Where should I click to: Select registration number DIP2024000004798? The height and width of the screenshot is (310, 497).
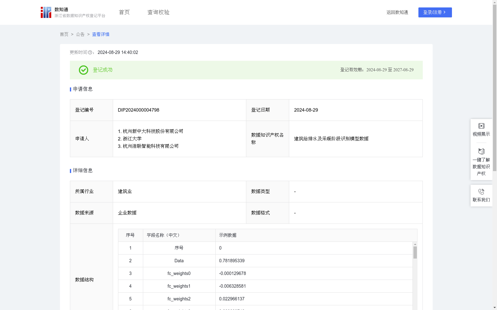pyautogui.click(x=139, y=110)
